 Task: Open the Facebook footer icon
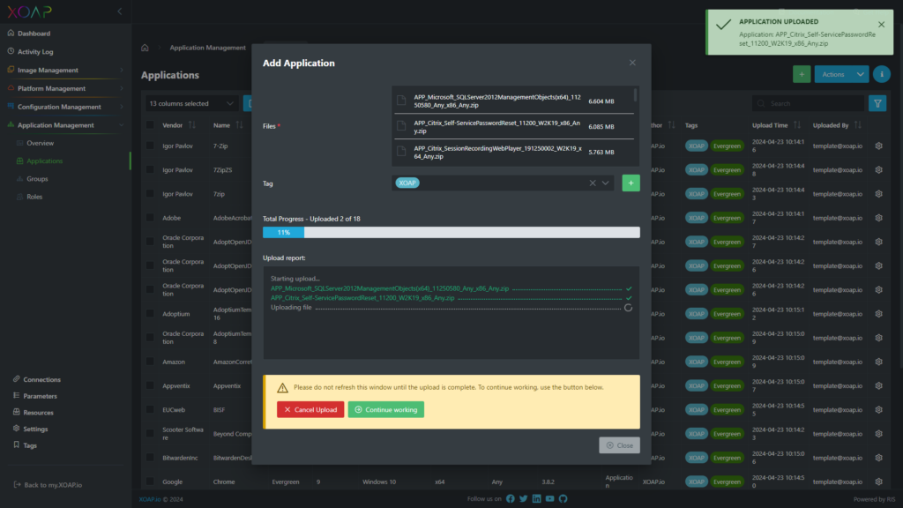[511, 499]
